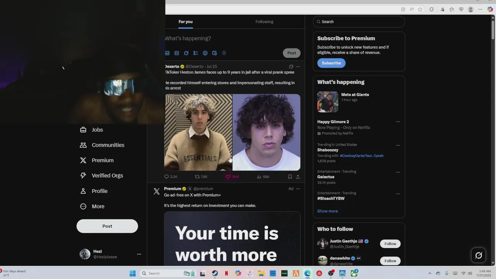Click the #CowboyCarterTour, Oprah link
Screen dimensions: 496x279
(362, 156)
